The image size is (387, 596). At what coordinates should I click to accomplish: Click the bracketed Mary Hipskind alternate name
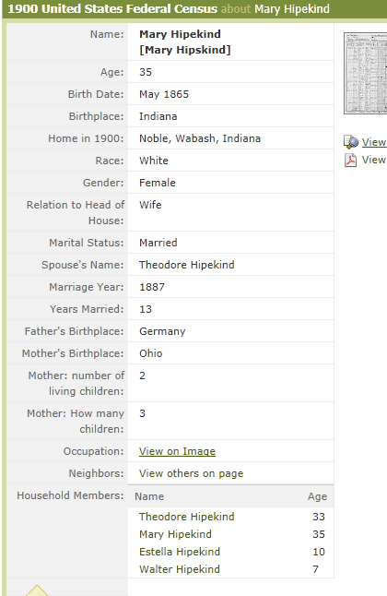click(185, 50)
